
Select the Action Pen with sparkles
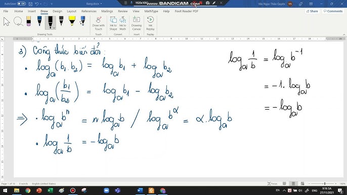click(x=83, y=21)
